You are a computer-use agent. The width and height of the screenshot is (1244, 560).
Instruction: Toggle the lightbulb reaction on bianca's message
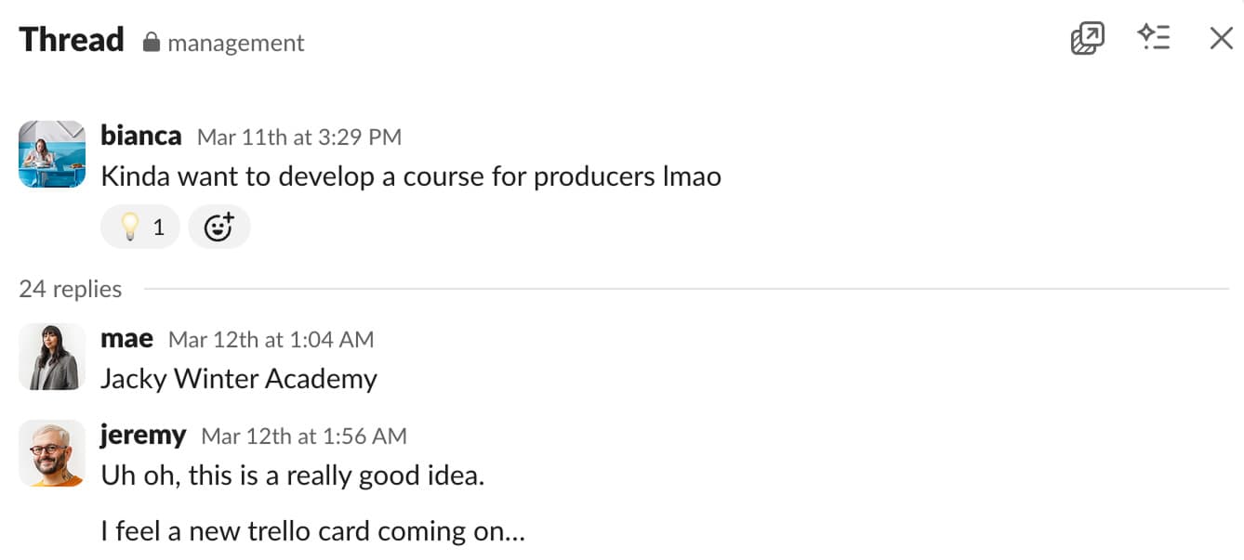click(140, 227)
